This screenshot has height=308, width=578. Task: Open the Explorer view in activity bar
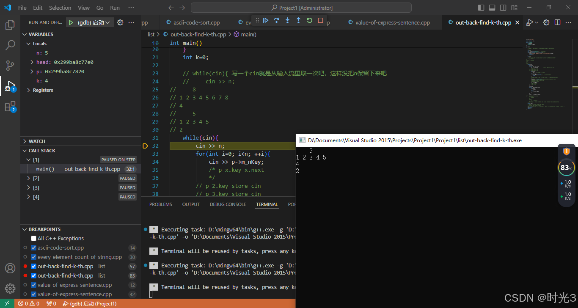pos(10,25)
